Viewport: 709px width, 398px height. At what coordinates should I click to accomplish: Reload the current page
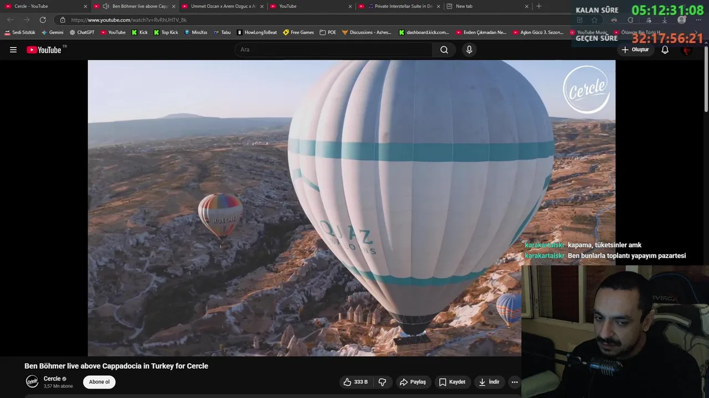(x=43, y=20)
